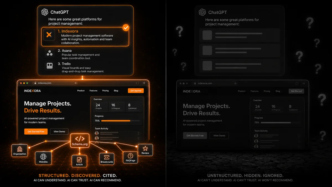Select the Organization schema building icon
Image resolution: width=332 pixels, height=187 pixels.
[x=20, y=149]
